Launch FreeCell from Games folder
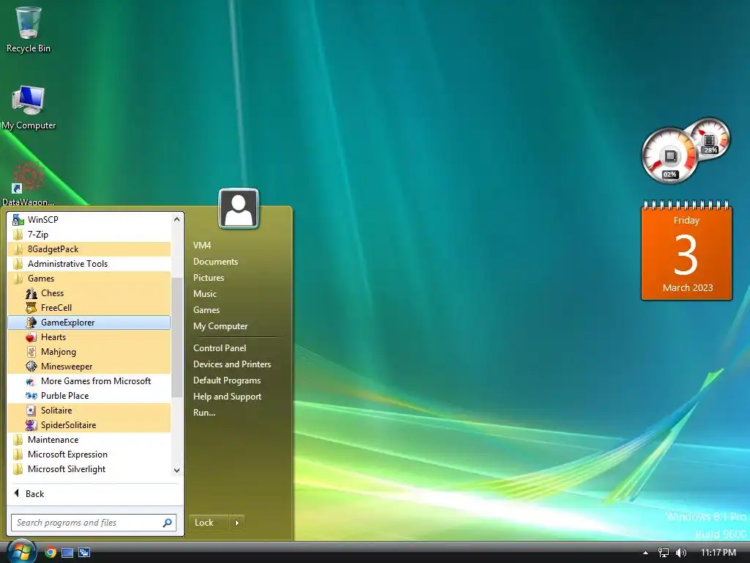Screen dimensions: 750x563 coord(89,308)
